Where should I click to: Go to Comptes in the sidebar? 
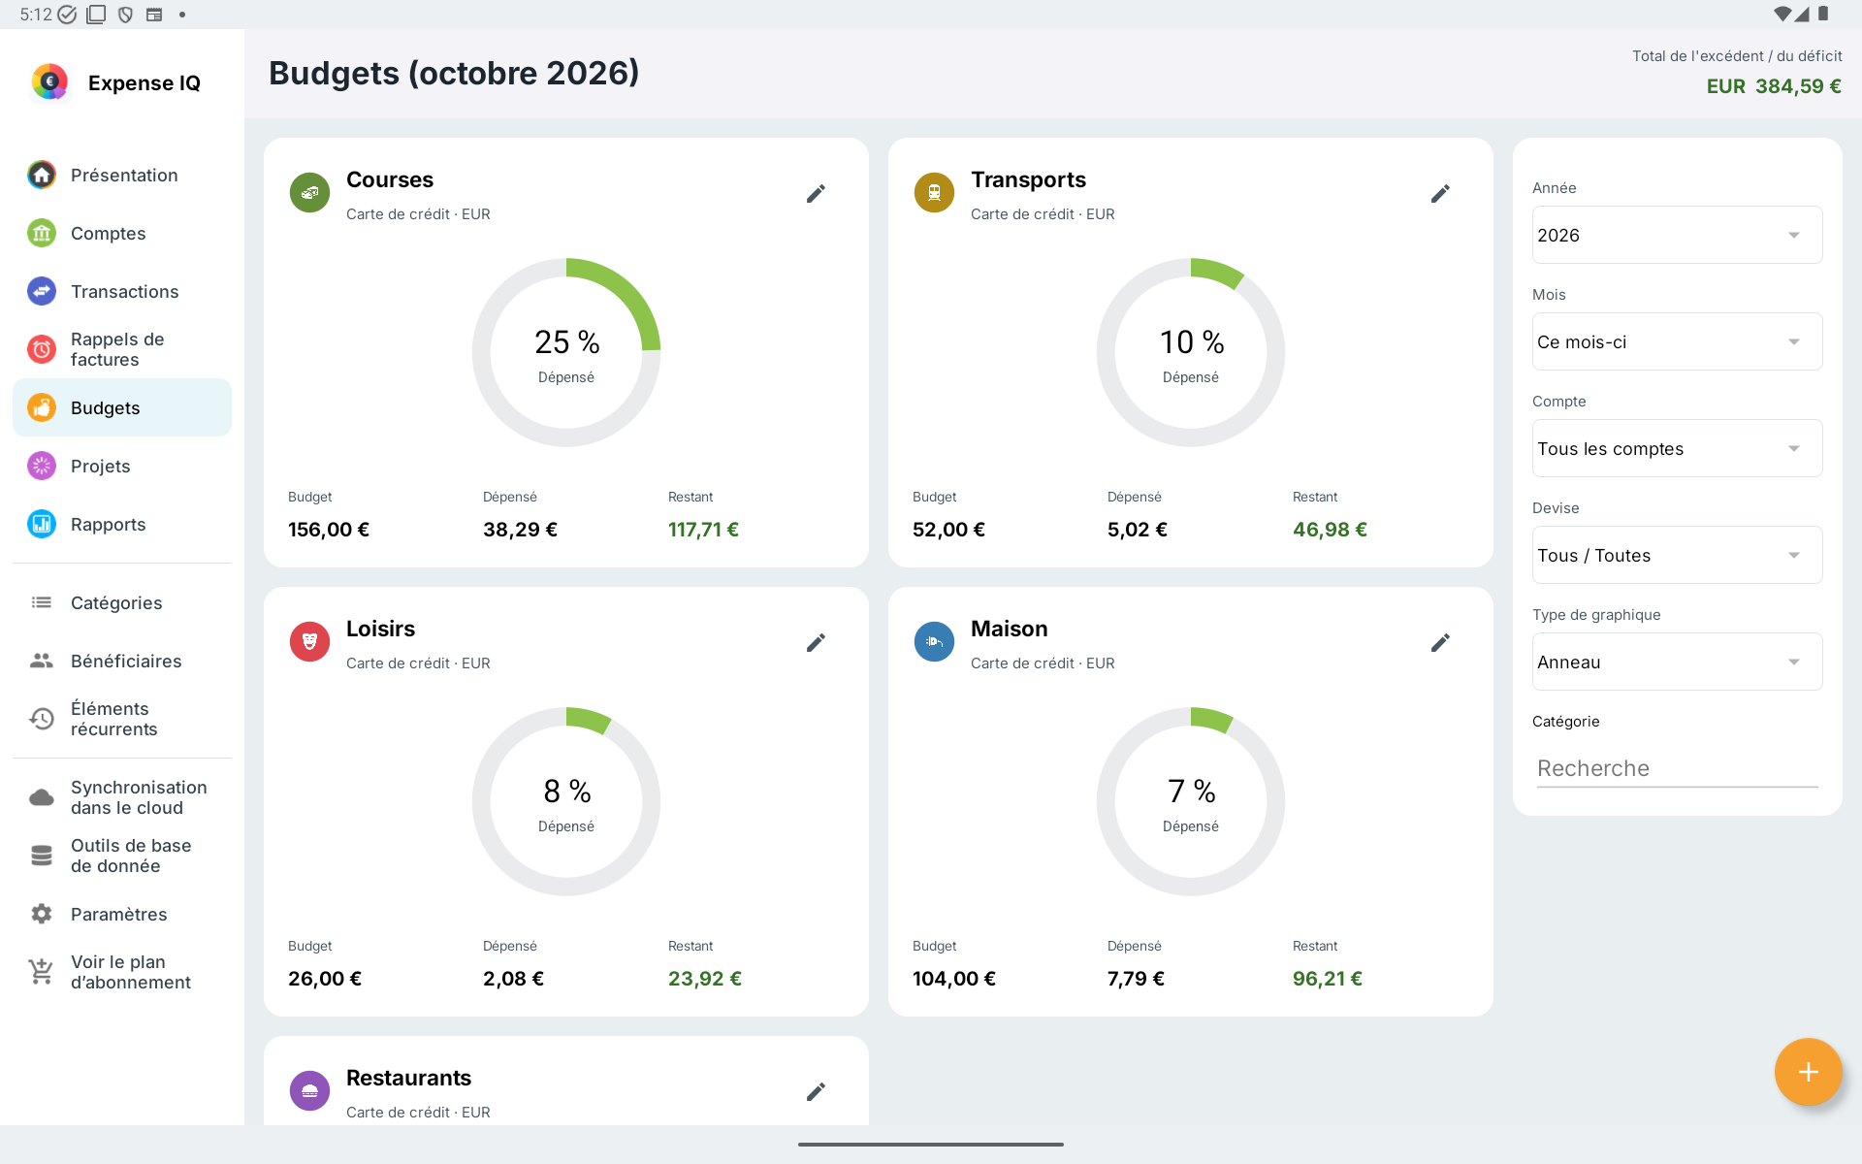[x=122, y=233]
